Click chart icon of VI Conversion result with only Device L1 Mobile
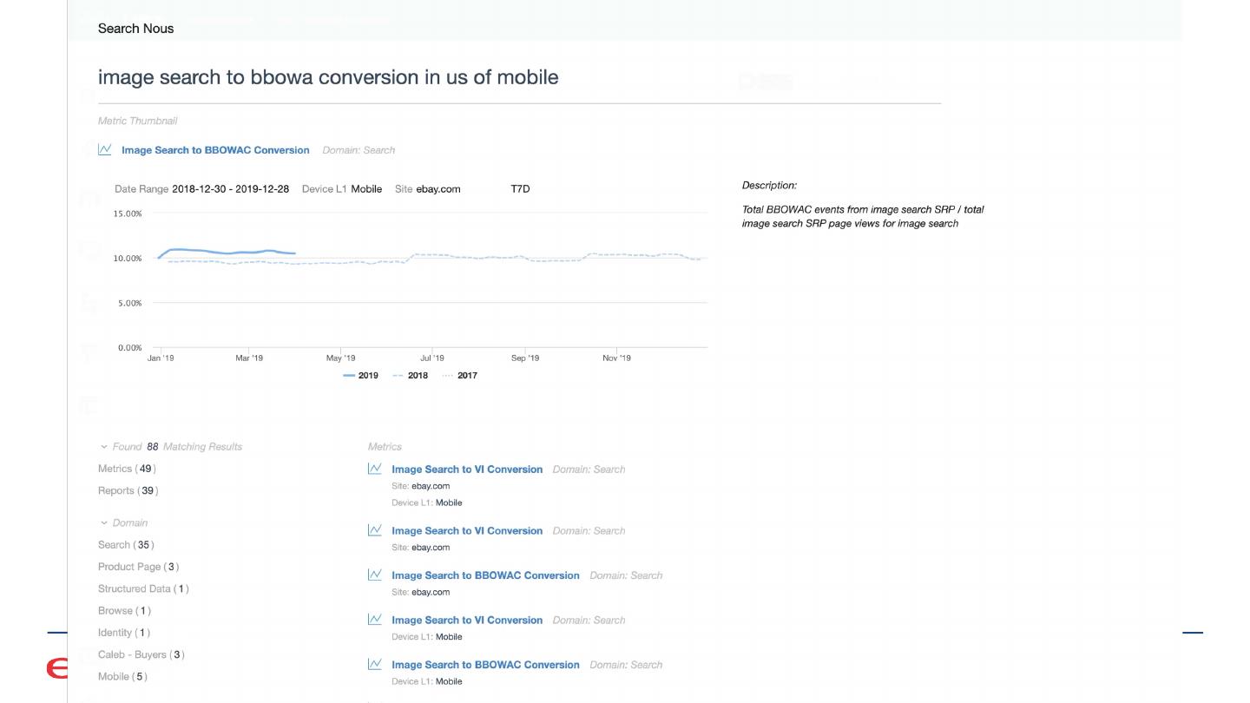 [x=375, y=620]
